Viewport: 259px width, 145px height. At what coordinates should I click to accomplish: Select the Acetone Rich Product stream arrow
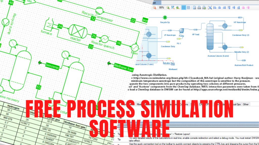244,60
